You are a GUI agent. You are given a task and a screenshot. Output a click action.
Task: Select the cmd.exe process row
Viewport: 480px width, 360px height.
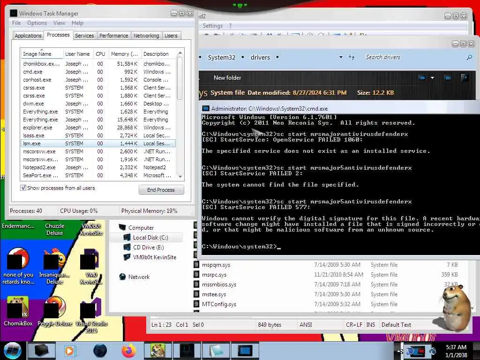tap(98, 72)
